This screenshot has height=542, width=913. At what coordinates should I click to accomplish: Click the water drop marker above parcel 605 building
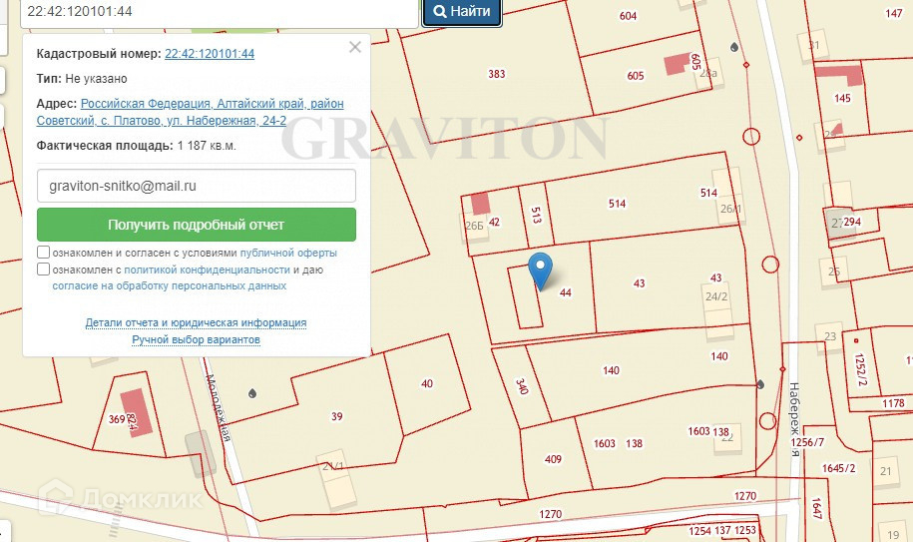(x=734, y=47)
